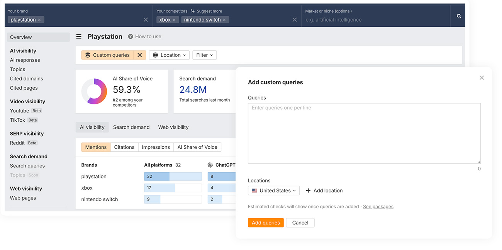Click into the Queries text area
502x250 pixels.
point(364,133)
